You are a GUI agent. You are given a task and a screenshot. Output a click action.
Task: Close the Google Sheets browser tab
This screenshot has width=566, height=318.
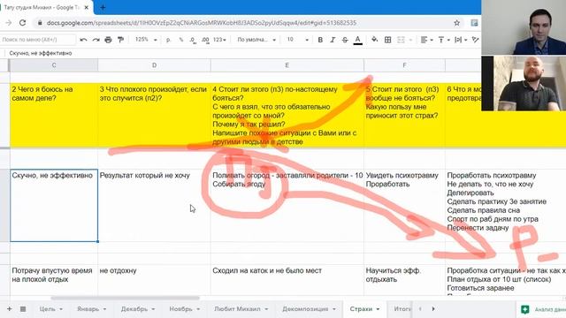(x=87, y=7)
